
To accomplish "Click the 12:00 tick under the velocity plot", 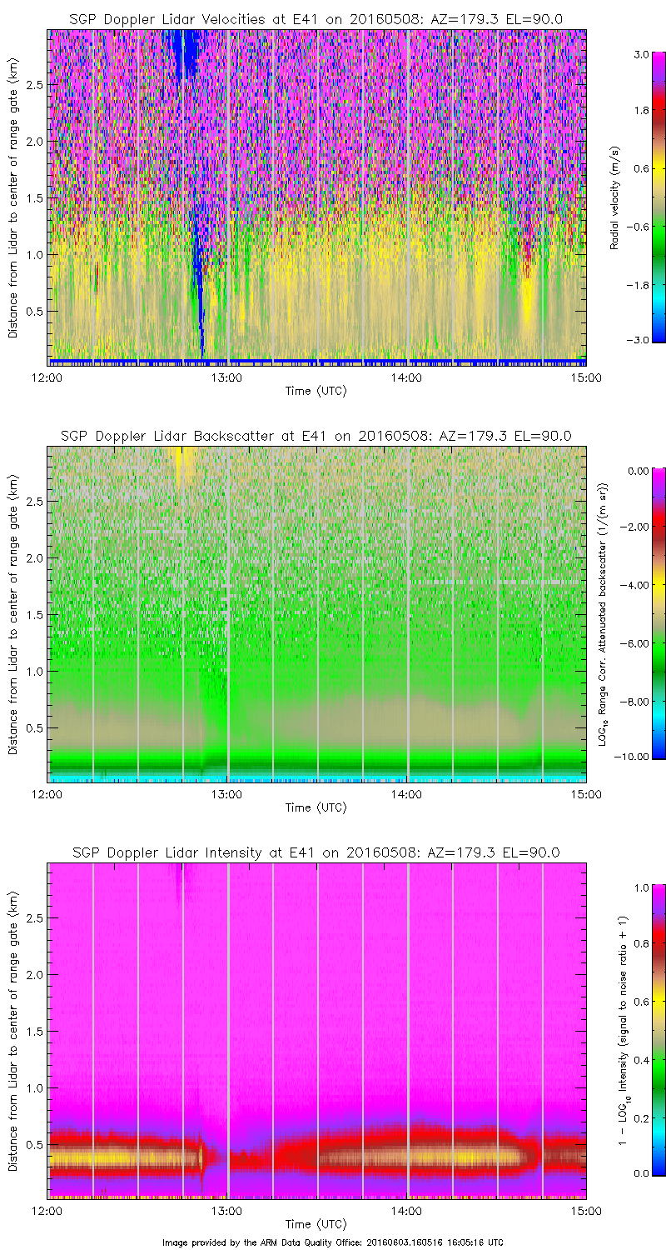I will 47,377.
